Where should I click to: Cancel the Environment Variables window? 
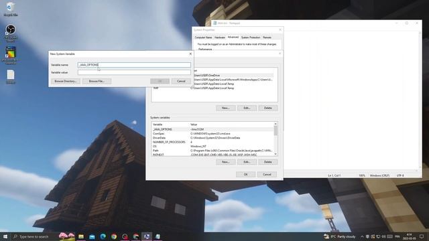pyautogui.click(x=267, y=174)
